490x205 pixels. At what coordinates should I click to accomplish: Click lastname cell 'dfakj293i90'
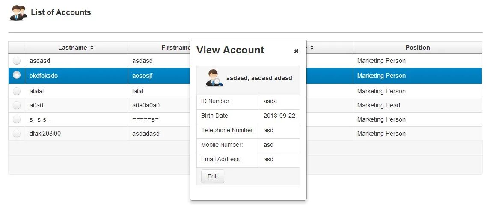tap(45, 134)
